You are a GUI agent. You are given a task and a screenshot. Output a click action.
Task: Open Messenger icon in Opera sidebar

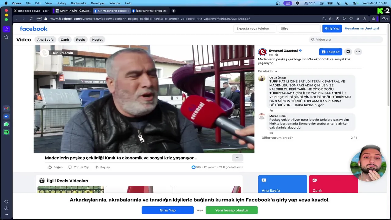click(x=6, y=116)
